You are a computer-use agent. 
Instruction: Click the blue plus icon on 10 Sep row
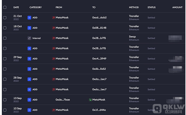[29, 110]
